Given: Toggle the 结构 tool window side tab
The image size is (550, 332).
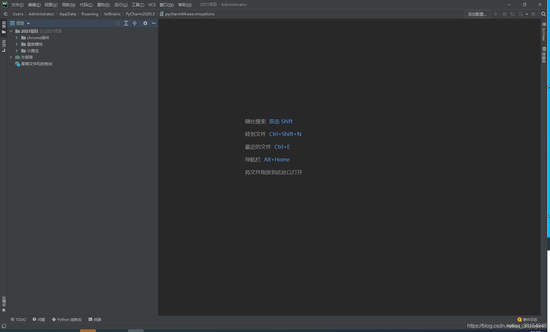Looking at the screenshot, I should (x=4, y=46).
